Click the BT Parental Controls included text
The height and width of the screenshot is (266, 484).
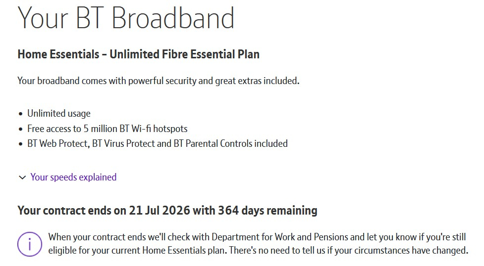coord(230,144)
